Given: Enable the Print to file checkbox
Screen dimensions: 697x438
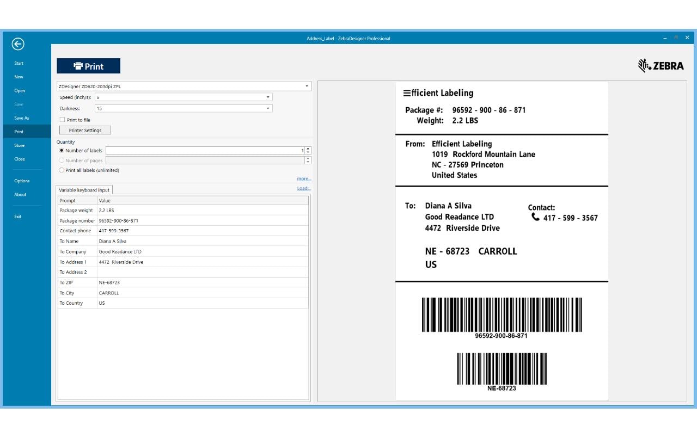Looking at the screenshot, I should point(63,120).
